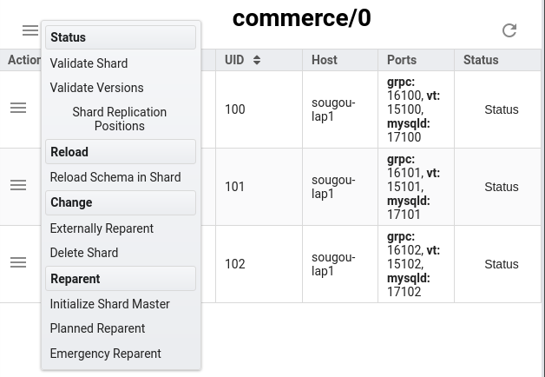
Task: Select Emergency Reparent menu item
Action: [x=105, y=354]
